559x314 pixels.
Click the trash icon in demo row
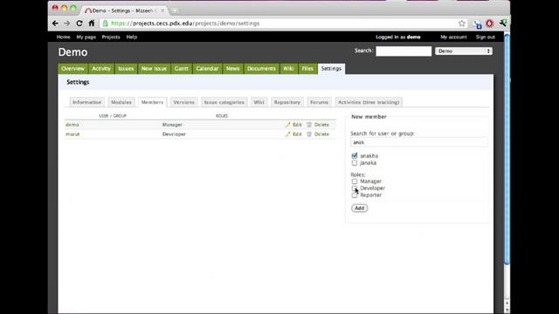coord(309,125)
